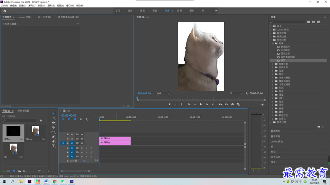Click the Lift button in monitor
This screenshot has width=330, height=185.
click(221, 104)
